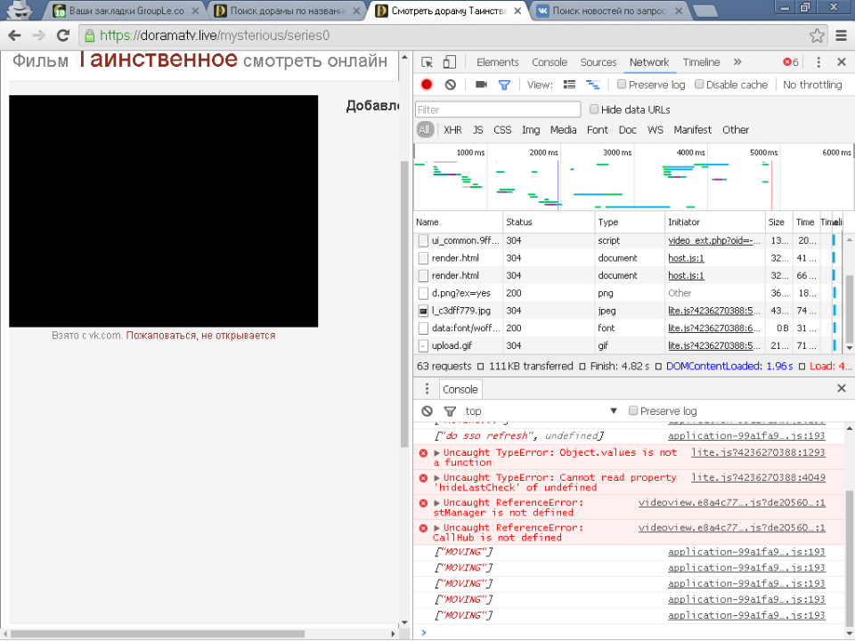This screenshot has width=855, height=641.
Task: Expand stManager ReferenceError message
Action: (x=436, y=502)
